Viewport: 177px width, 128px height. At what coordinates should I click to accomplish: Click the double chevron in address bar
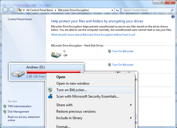tap(24, 10)
